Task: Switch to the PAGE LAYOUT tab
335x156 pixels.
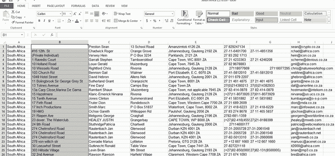Action: click(56, 6)
